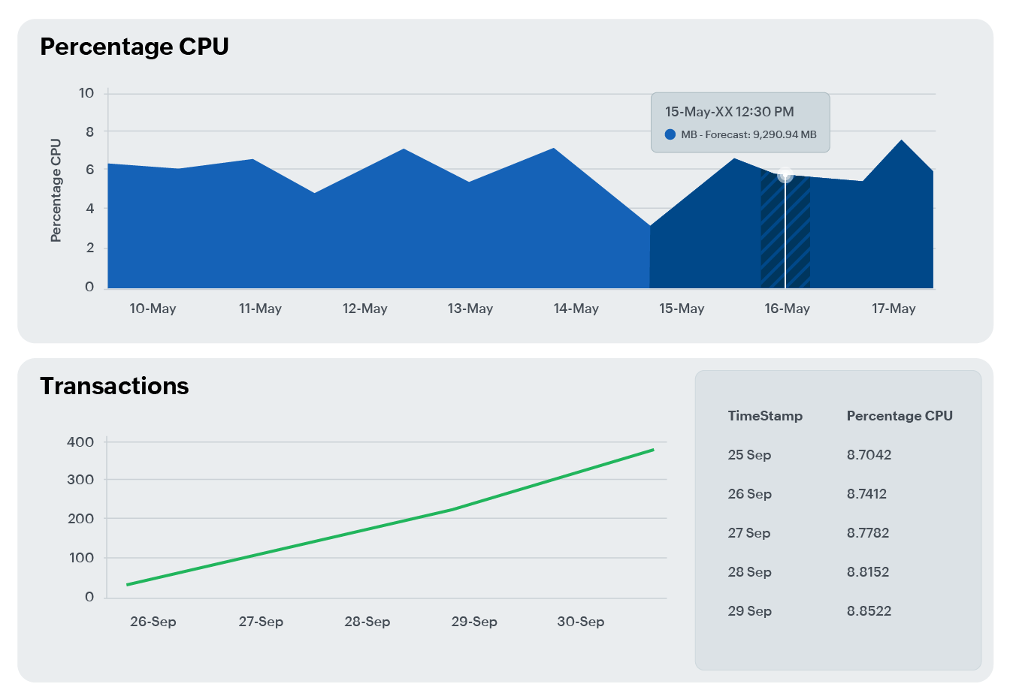Click the '28 Sep' table row cell
Viewport: 1010px width, 699px height.
750,572
